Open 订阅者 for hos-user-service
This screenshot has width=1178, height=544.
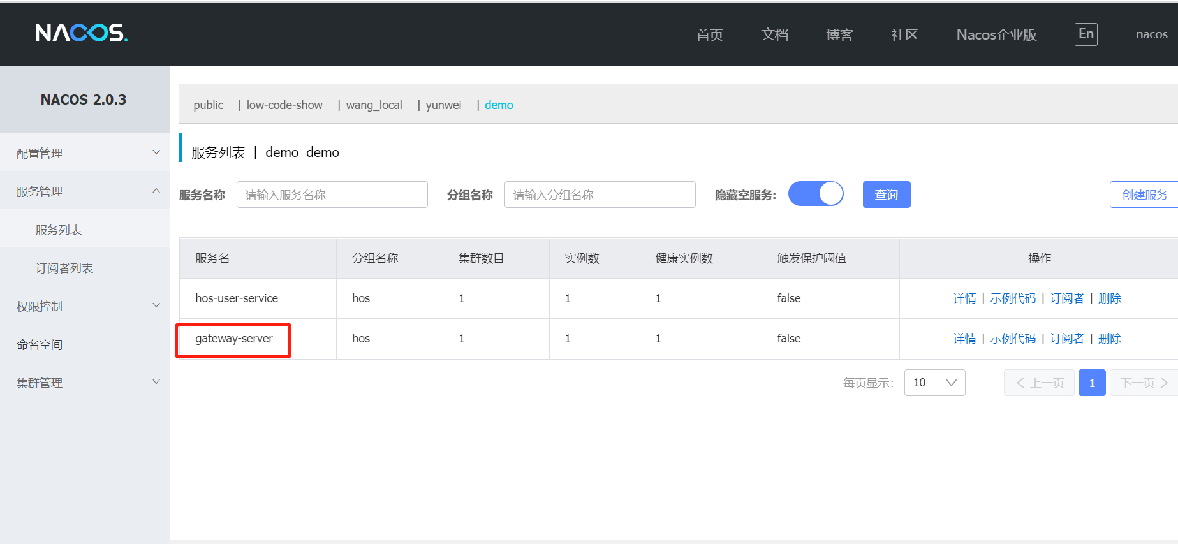[1066, 298]
